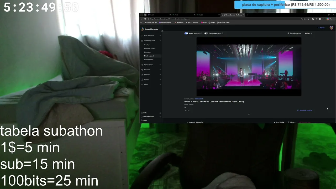Open the Viewer requests help icon

[201, 33]
